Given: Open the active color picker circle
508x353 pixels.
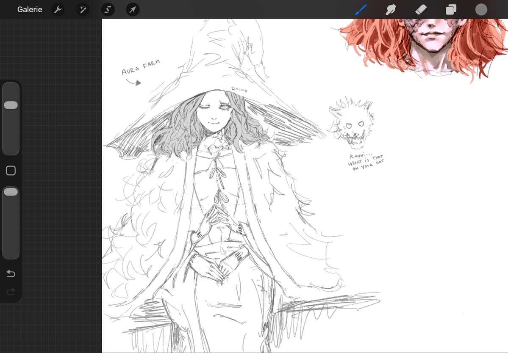Looking at the screenshot, I should click(481, 10).
